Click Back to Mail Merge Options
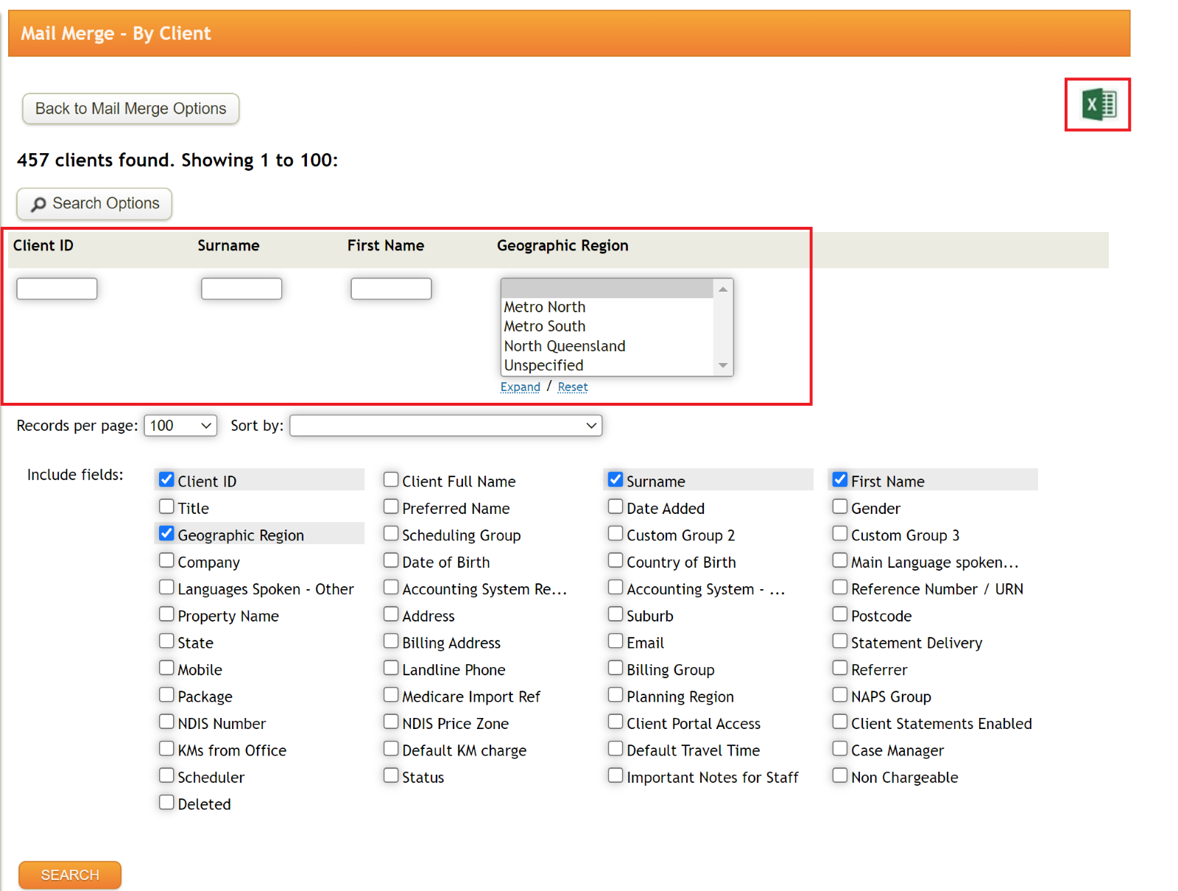 [130, 108]
